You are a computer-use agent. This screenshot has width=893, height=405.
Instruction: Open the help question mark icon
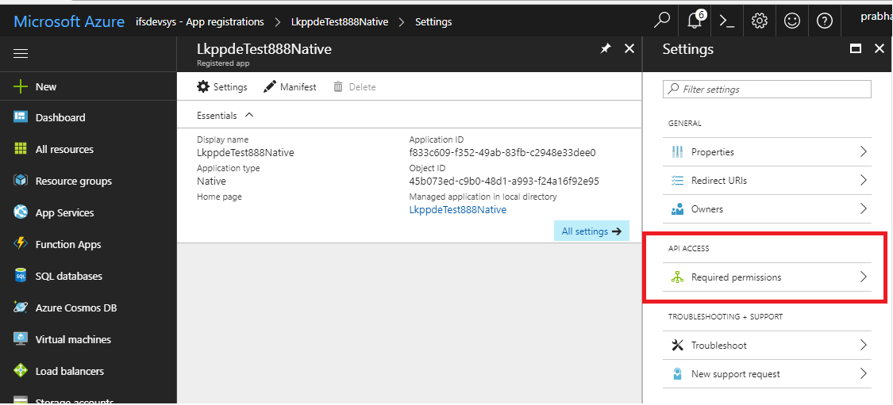[x=825, y=21]
